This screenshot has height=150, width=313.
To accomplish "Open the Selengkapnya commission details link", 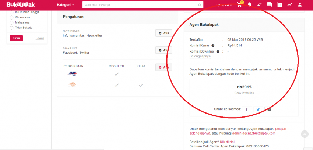I will (x=200, y=56).
